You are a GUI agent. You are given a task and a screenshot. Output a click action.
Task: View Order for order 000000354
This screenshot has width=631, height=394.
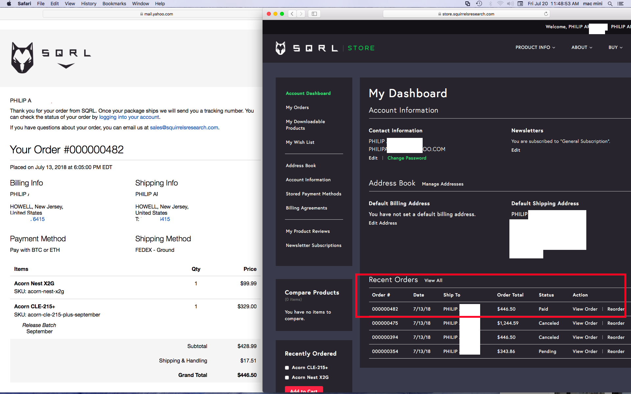click(x=585, y=351)
